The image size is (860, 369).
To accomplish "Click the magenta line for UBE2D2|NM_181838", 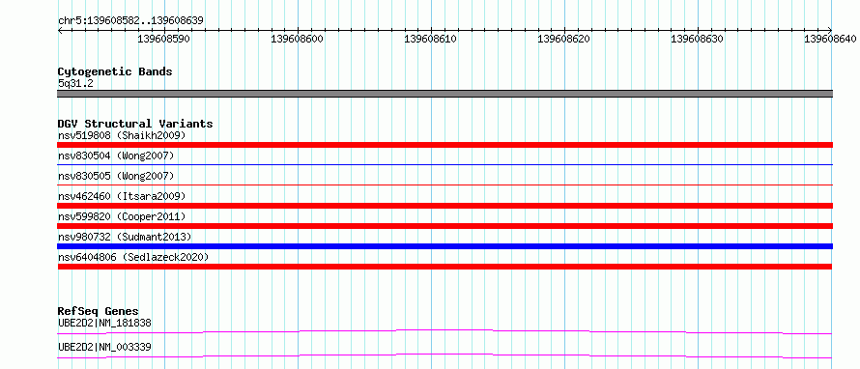I will click(444, 331).
